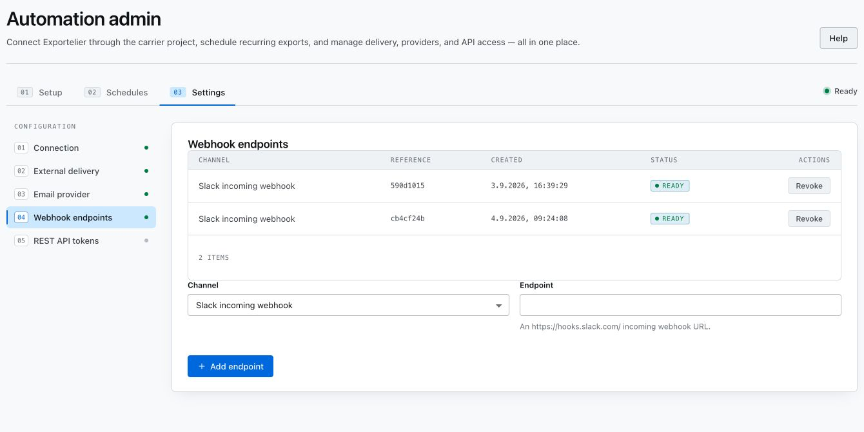Click reference text 590d1015
The image size is (864, 432).
[407, 186]
